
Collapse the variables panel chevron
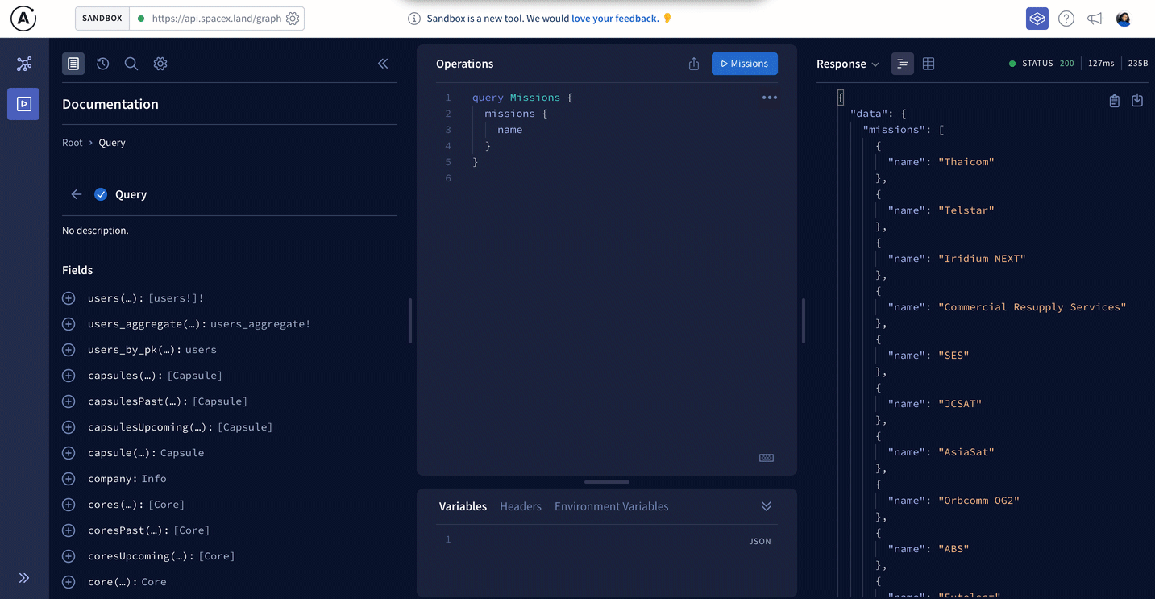pos(767,506)
